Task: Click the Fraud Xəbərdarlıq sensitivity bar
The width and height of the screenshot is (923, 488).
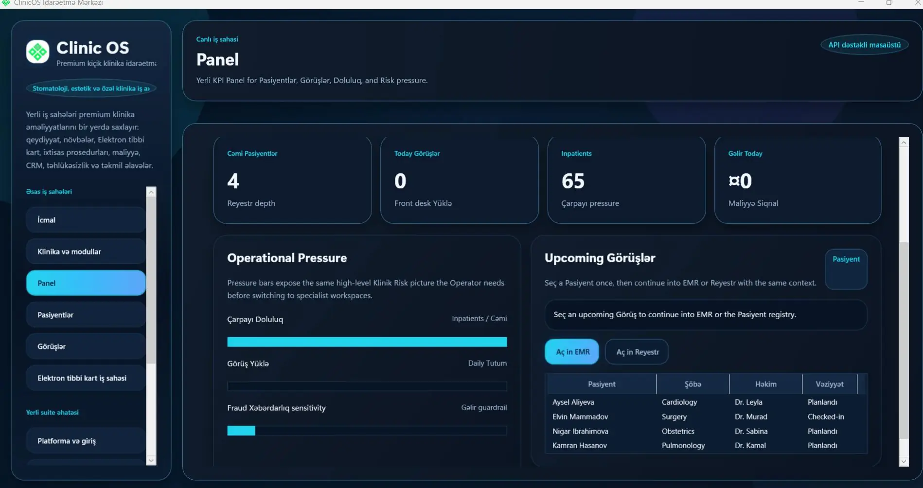Action: click(367, 431)
